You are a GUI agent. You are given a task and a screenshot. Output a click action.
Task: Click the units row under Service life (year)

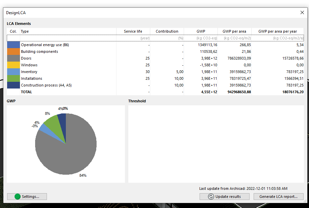click(x=145, y=38)
